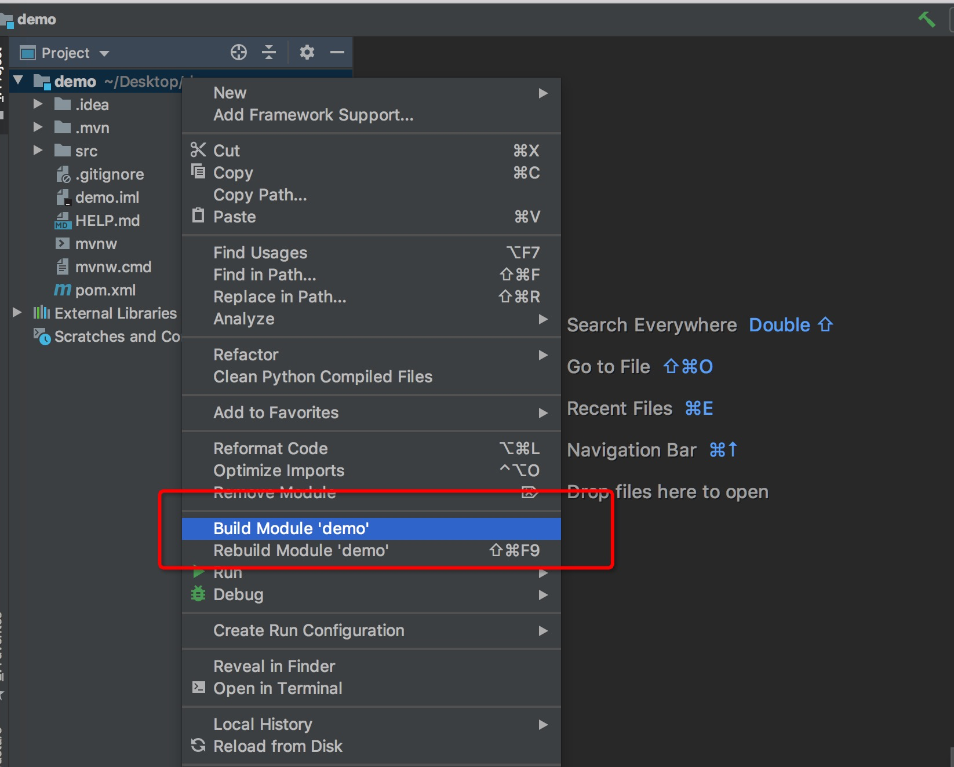The image size is (954, 767).
Task: Select the pom.xml Maven file
Action: 105,290
